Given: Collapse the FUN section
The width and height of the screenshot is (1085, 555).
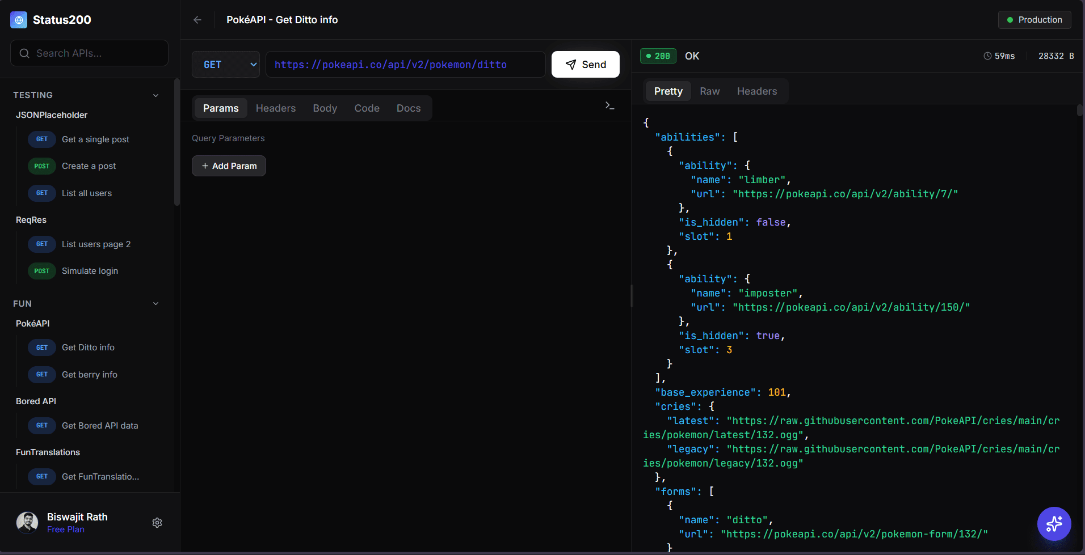Looking at the screenshot, I should point(155,304).
